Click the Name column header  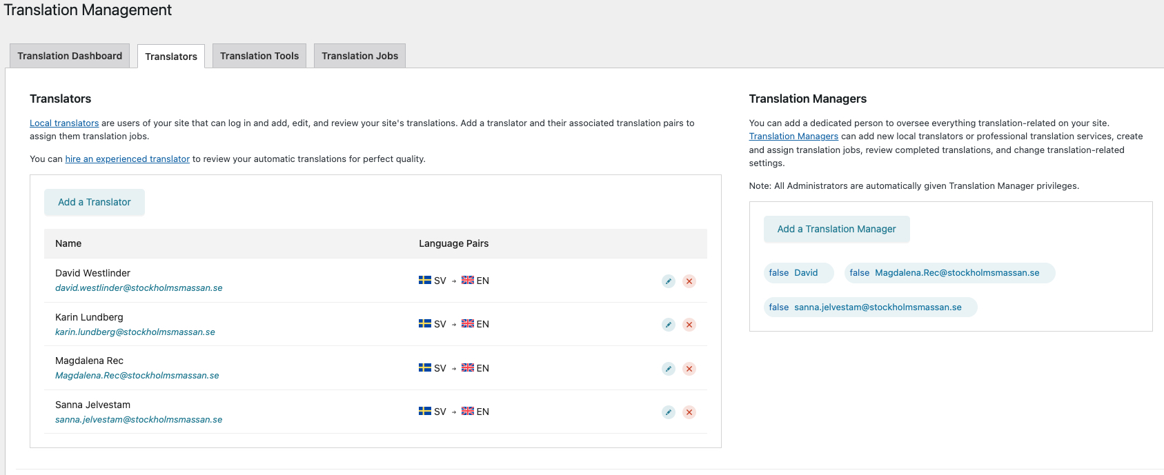(x=68, y=243)
